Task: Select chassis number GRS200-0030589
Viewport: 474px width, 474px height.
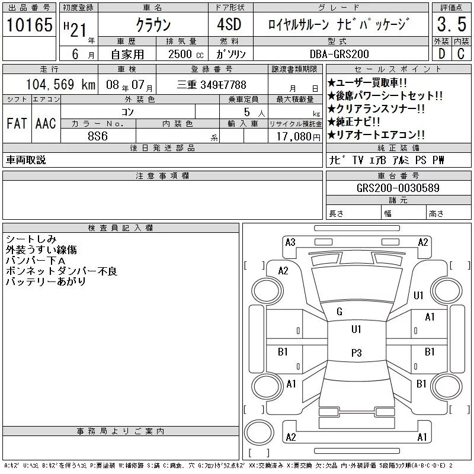Action: point(398,188)
